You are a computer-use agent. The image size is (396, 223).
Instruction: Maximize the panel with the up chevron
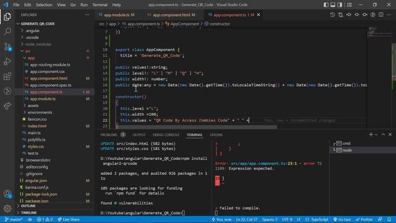(x=383, y=134)
